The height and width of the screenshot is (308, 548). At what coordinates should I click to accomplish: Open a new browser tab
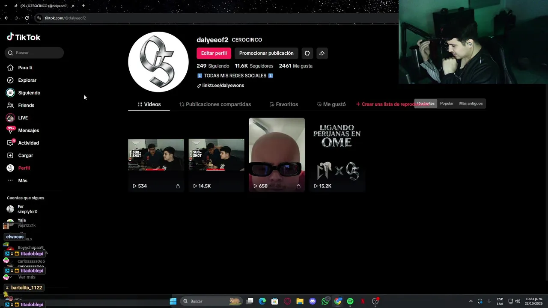83,6
